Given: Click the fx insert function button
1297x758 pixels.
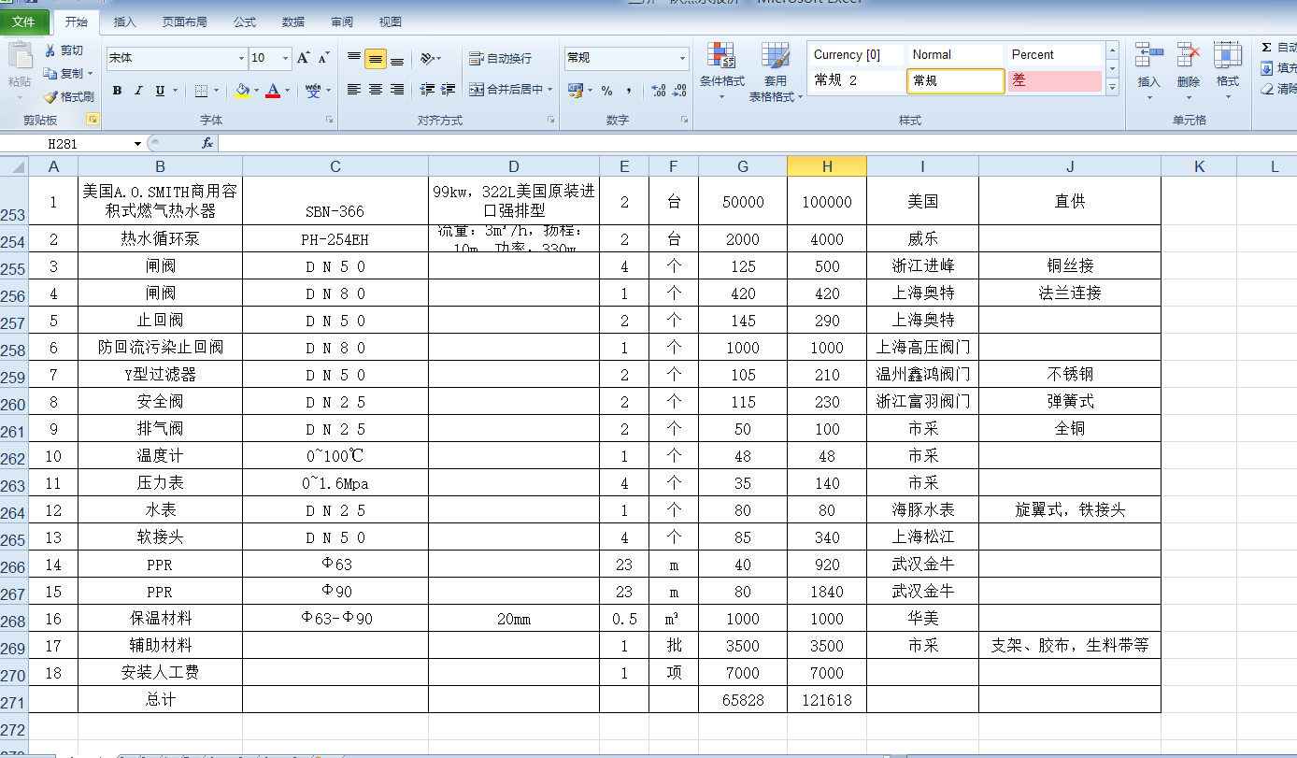Looking at the screenshot, I should [207, 144].
